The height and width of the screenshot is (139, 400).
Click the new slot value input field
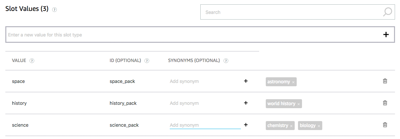tap(193, 35)
